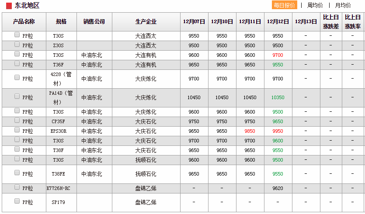Select the 4228（管材） row checkbox
This screenshot has height=214, width=365.
(x=17, y=77)
